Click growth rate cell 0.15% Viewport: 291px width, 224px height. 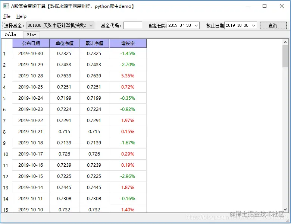point(128,132)
